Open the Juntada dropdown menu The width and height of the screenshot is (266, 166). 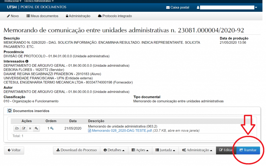[165, 150]
